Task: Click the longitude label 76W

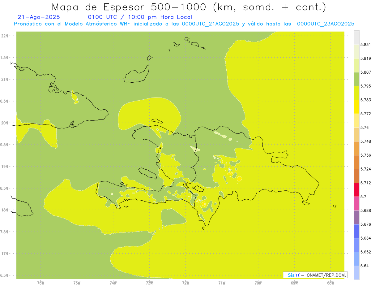Action: point(41,283)
